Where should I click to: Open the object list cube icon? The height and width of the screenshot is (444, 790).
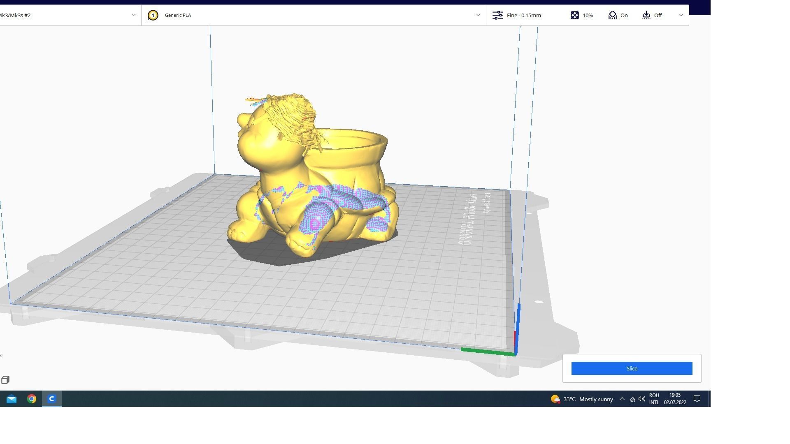click(5, 380)
